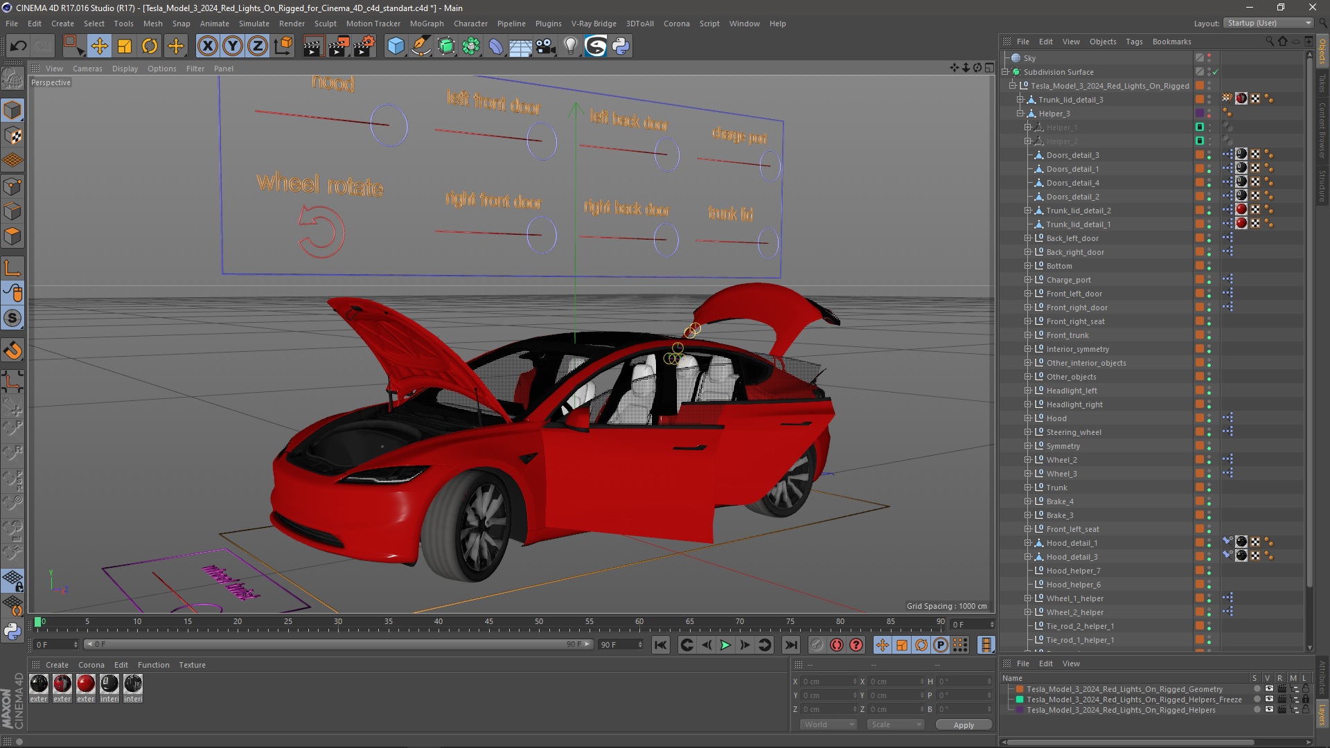Click the Subdivision Surface generator icon
The height and width of the screenshot is (748, 1330).
point(446,46)
